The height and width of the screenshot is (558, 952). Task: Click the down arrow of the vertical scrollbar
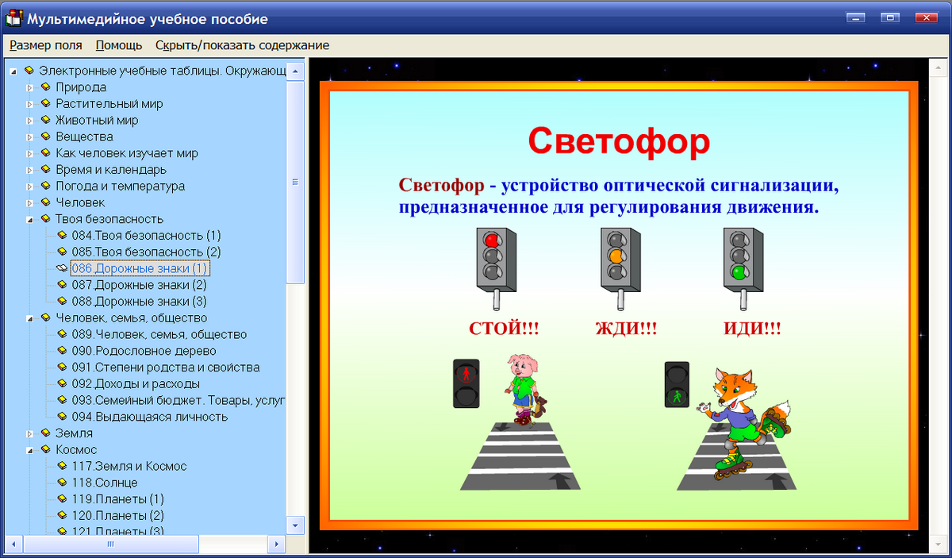(x=294, y=525)
